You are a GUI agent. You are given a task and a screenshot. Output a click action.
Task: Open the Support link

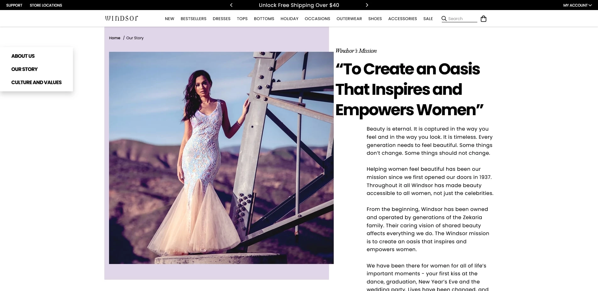coord(14,5)
